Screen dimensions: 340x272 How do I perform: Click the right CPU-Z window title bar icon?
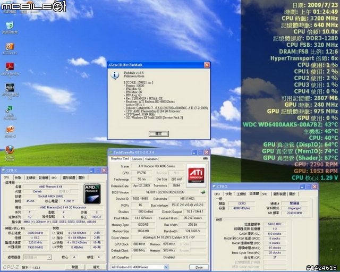[x=215, y=186]
